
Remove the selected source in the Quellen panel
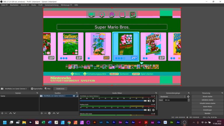click(45, 113)
